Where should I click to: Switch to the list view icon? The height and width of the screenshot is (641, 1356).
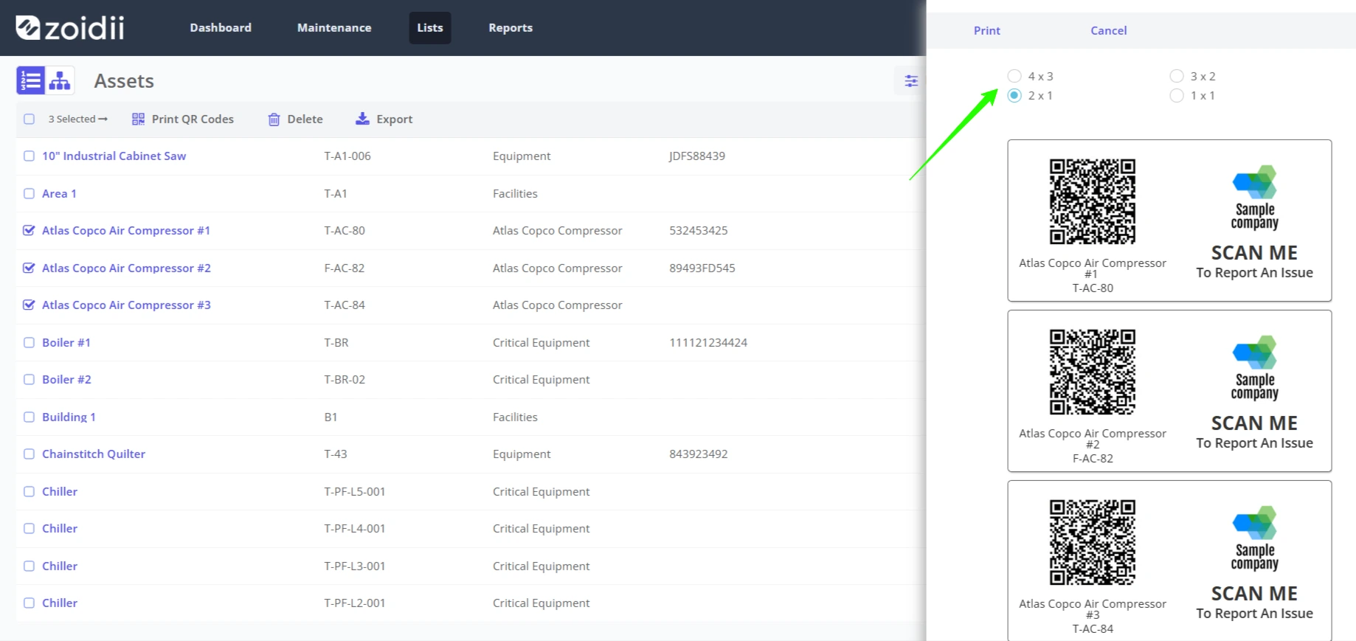point(31,80)
